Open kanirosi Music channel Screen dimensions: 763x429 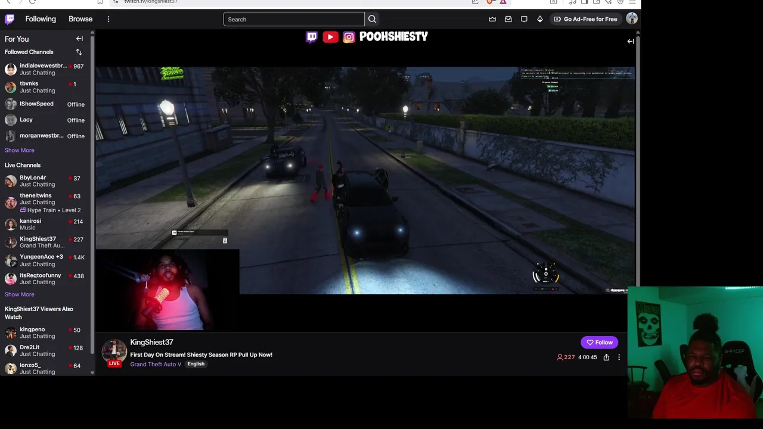click(x=45, y=224)
